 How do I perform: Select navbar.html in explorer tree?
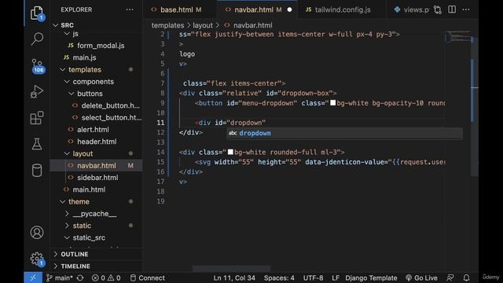point(96,166)
